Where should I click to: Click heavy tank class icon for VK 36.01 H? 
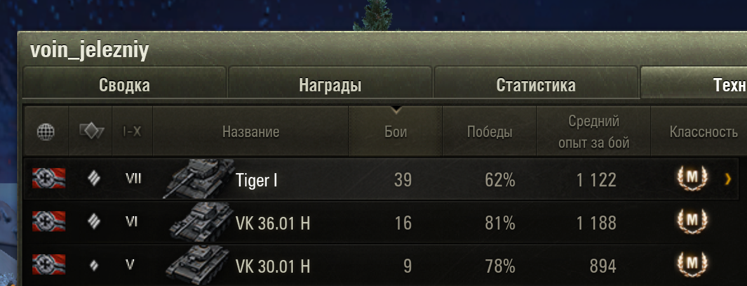94,221
